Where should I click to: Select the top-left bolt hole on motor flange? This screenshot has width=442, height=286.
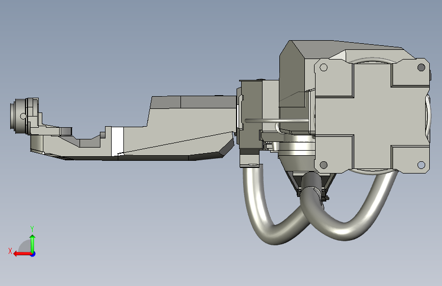click(x=324, y=68)
